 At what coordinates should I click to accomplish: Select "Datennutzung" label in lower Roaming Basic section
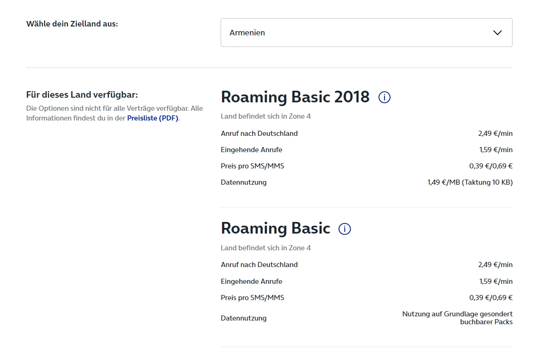click(243, 318)
